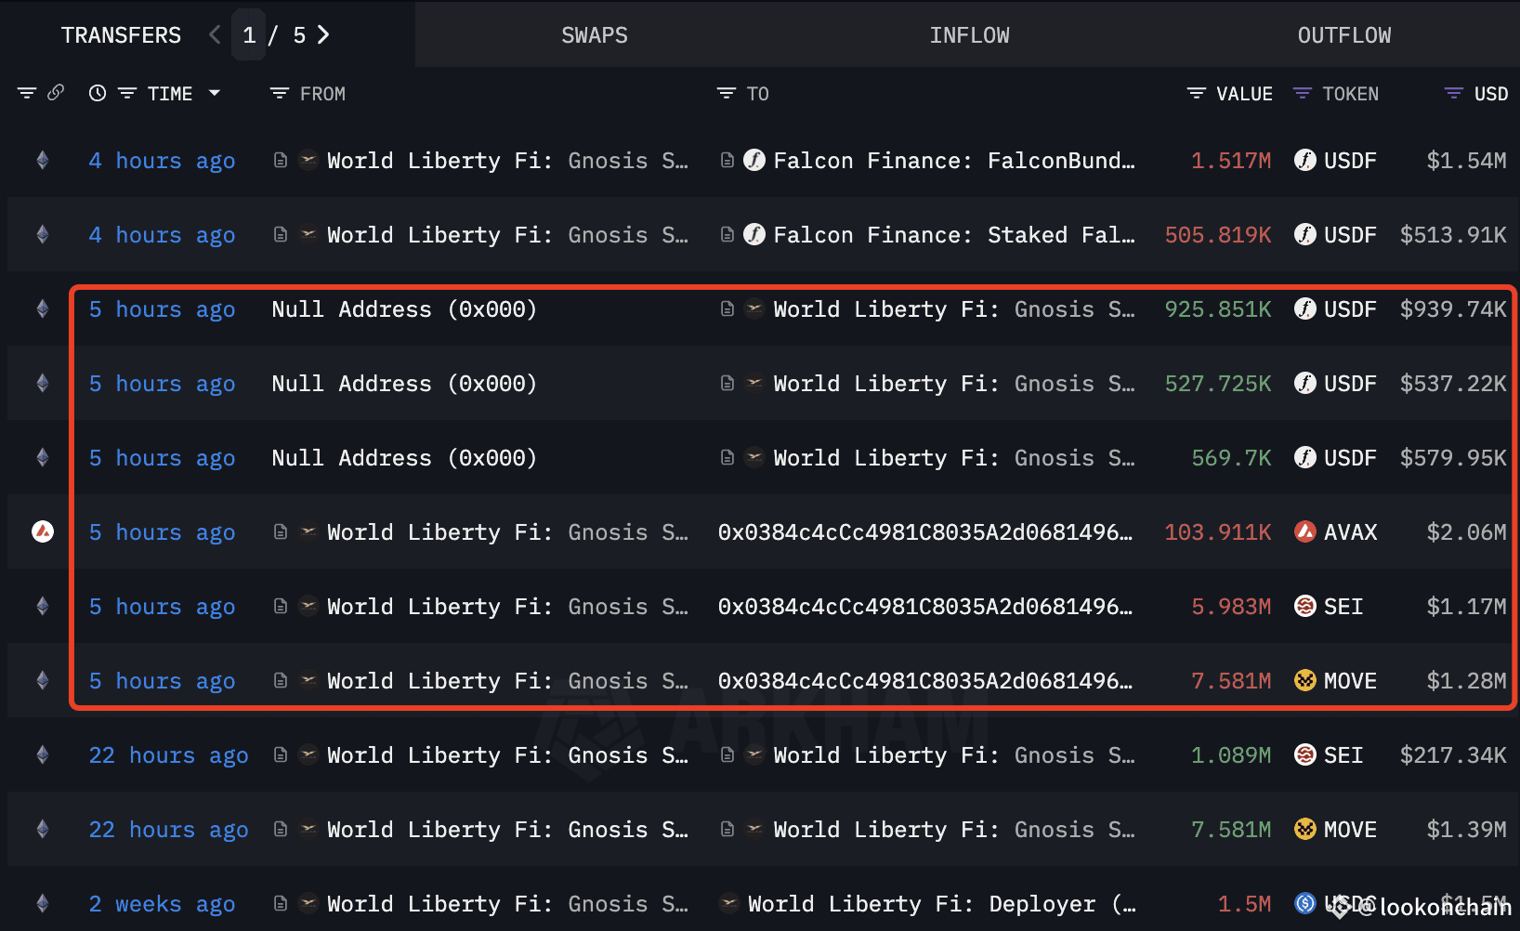Click the '$2.06M' USD amount
This screenshot has height=931, width=1520.
point(1466,532)
